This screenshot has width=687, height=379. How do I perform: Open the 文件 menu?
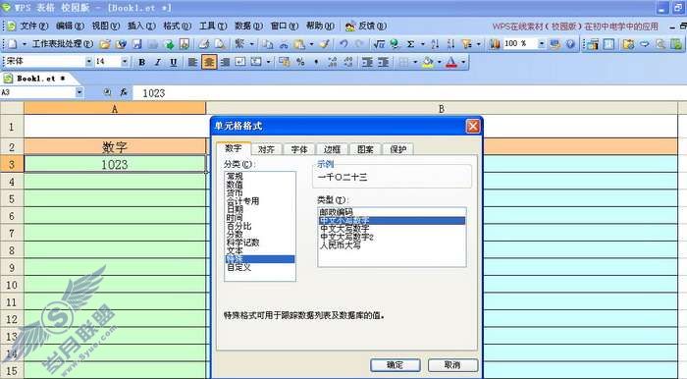point(34,26)
